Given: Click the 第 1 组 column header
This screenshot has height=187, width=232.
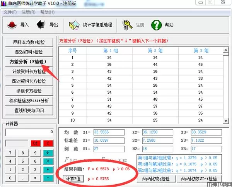Looking at the screenshot, I should 110,51.
